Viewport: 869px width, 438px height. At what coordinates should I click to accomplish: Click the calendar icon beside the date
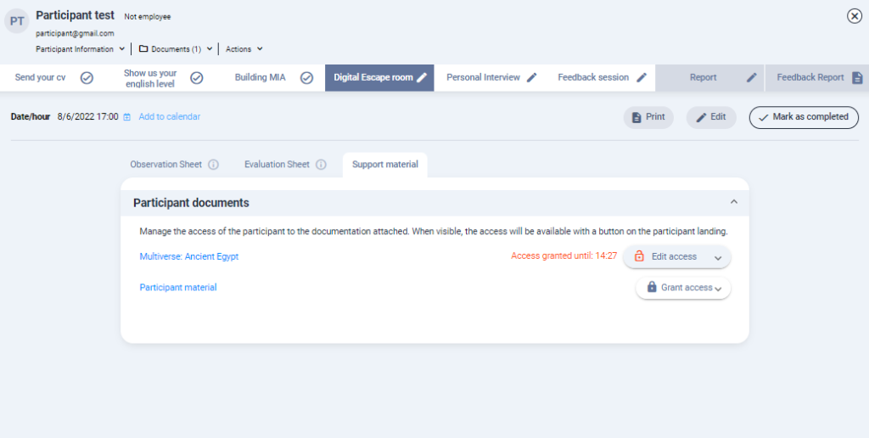127,117
